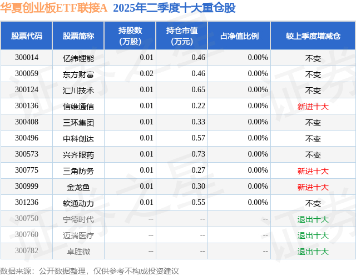The height and width of the screenshot is (276, 356).
Task: Click the 华夏创业板ETF联接A title text
Action: pos(53,8)
